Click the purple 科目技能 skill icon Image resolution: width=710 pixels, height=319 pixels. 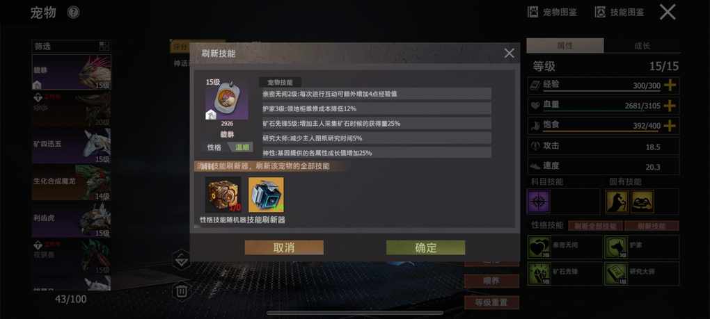[x=539, y=201]
